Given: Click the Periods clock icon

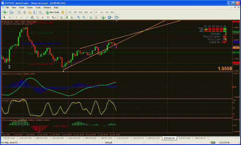Looking at the screenshot, I should (109, 17).
